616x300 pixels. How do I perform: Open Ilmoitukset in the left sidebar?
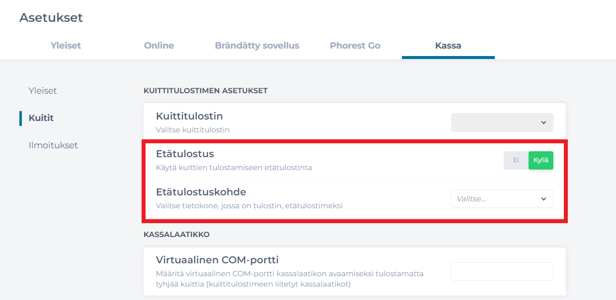[53, 145]
